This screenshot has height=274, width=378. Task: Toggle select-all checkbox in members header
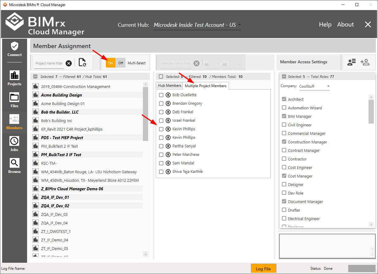coord(161,77)
